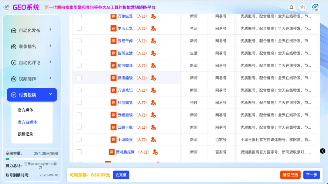Click the verified-user icon for 万讯笔记

[x=153, y=90]
